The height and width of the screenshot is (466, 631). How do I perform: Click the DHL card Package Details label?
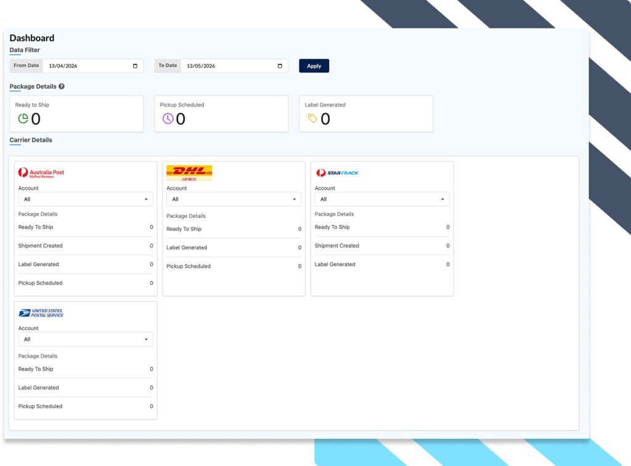[x=186, y=216]
